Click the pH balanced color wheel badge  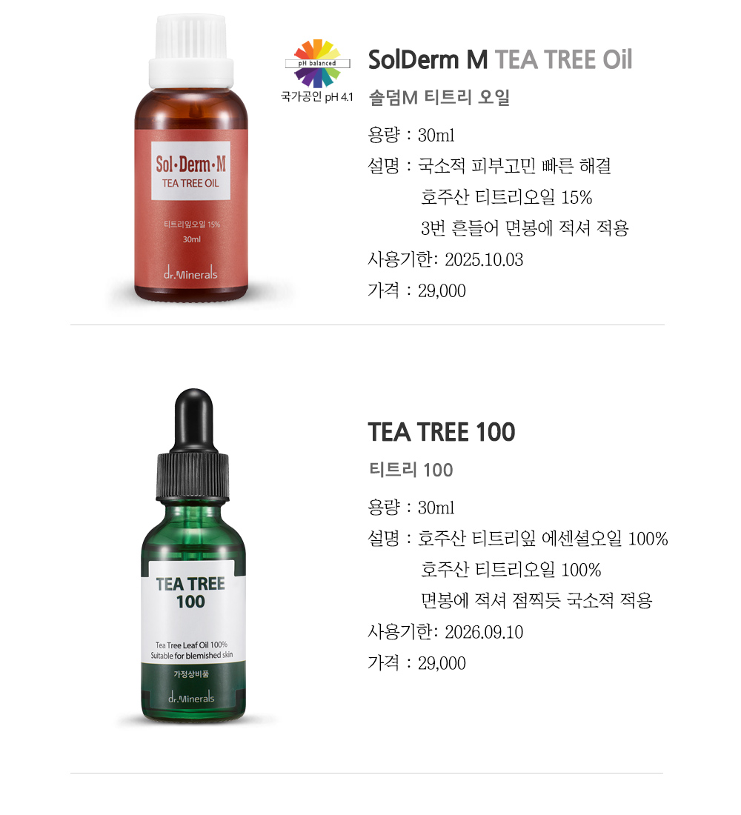pyautogui.click(x=317, y=64)
